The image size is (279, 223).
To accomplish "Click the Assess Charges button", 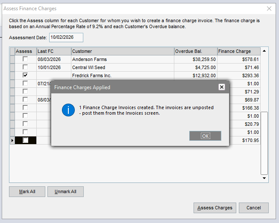I will pos(215,208).
